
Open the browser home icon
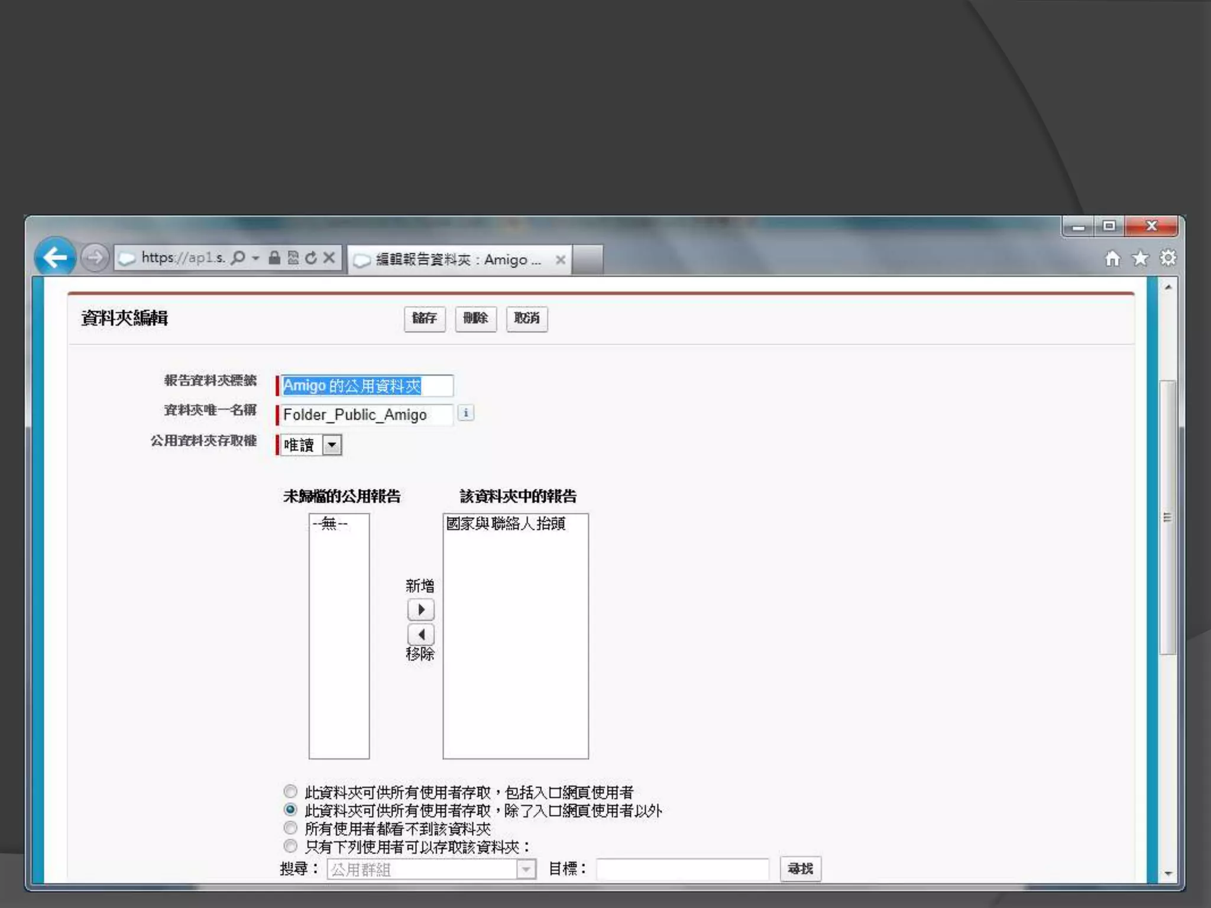(x=1112, y=258)
